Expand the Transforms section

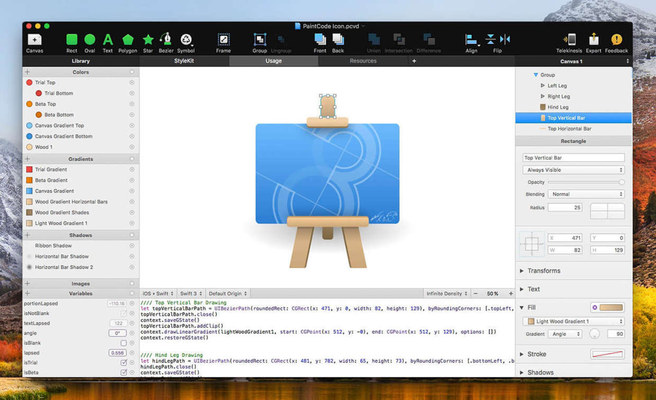point(522,271)
